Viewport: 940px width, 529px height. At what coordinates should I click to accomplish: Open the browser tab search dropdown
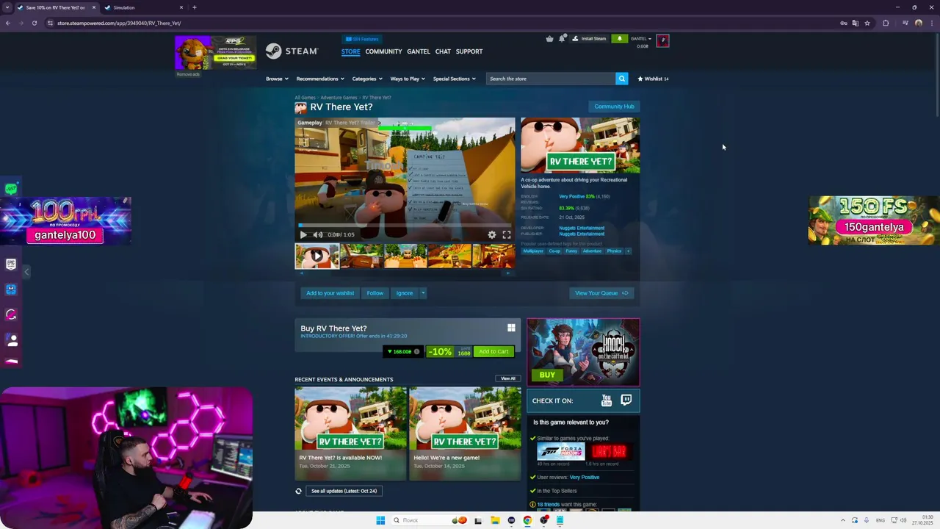7,7
